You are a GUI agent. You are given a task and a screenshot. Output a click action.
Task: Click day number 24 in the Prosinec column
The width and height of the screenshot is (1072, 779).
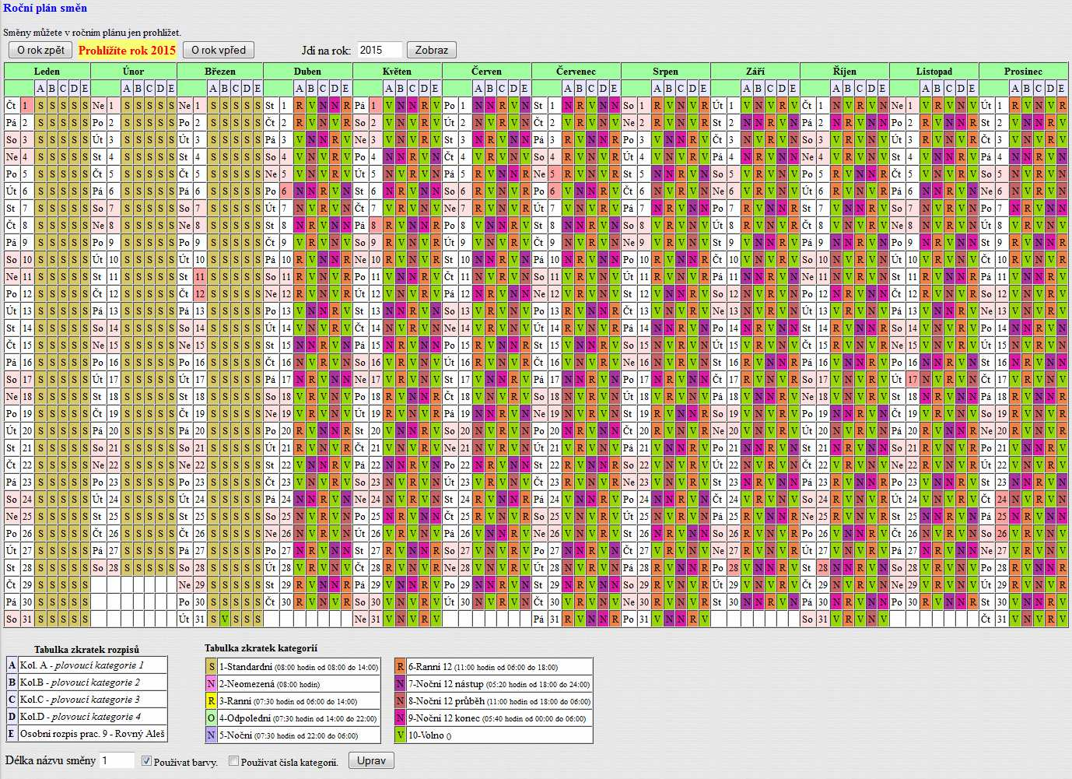pos(1002,499)
